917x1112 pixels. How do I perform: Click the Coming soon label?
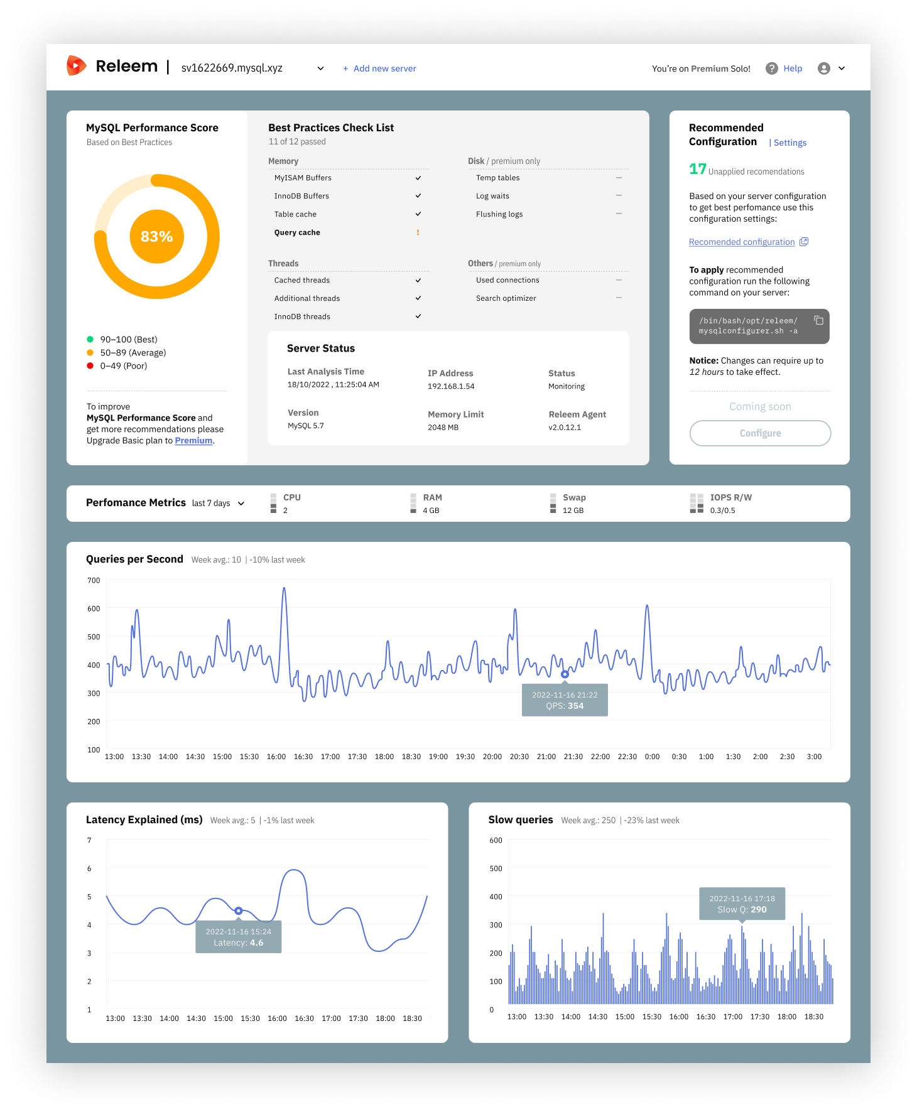760,407
